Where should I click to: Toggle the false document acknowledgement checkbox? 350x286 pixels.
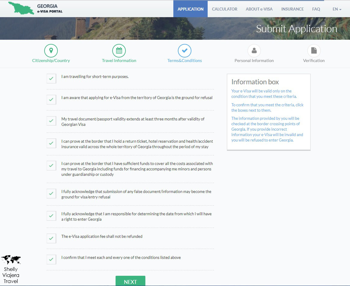(51, 194)
